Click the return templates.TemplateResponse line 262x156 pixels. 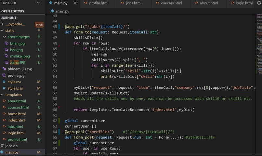(x=134, y=110)
